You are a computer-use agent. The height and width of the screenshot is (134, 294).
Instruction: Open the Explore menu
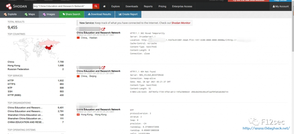coord(115,6)
